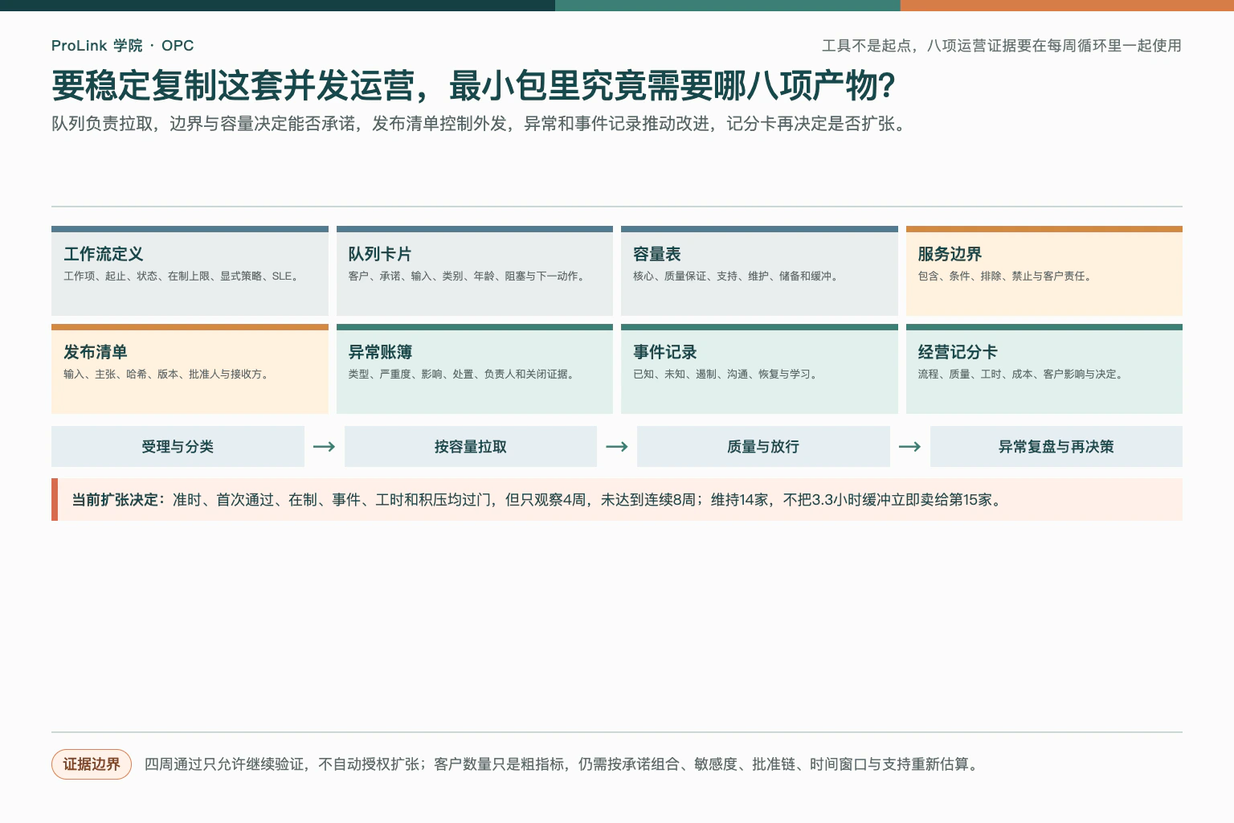This screenshot has width=1234, height=823.
Task: Click the footer note 四周通过只允许继续验证
Action: pos(563,764)
